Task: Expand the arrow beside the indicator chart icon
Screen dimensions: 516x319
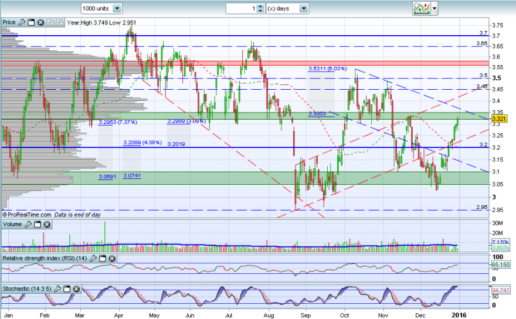Action: click(x=434, y=9)
